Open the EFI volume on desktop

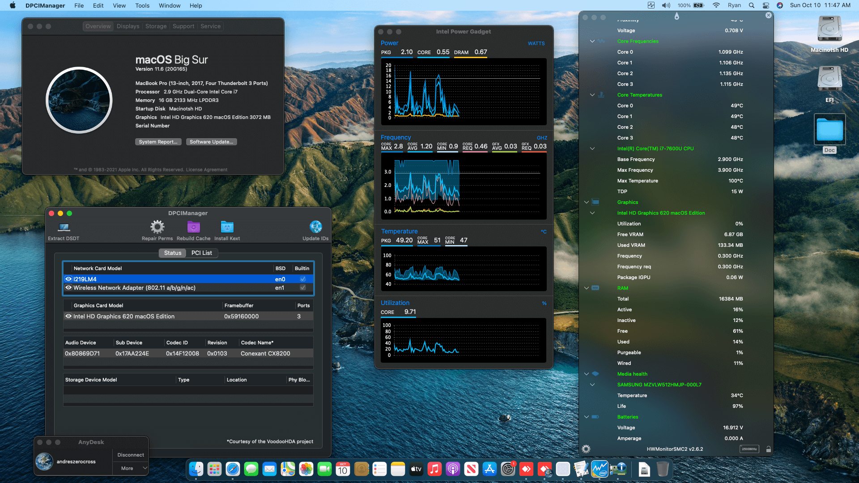point(829,84)
